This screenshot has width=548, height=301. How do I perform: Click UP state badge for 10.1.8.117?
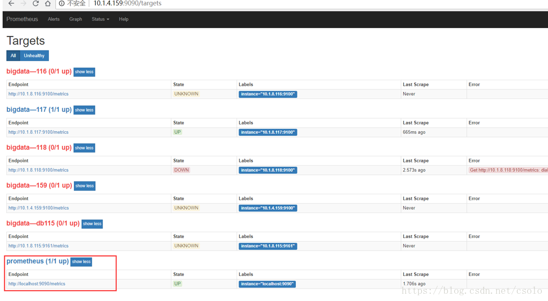pyautogui.click(x=178, y=132)
